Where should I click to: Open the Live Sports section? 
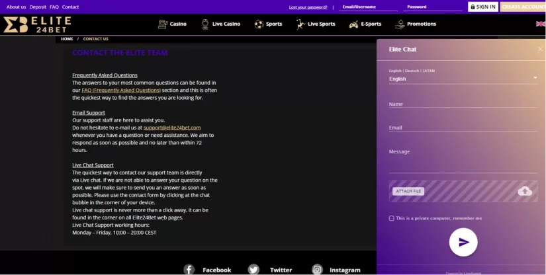click(x=321, y=24)
